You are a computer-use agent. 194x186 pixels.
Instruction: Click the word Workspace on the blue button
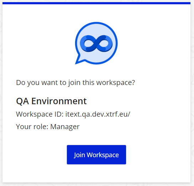tap(103, 155)
